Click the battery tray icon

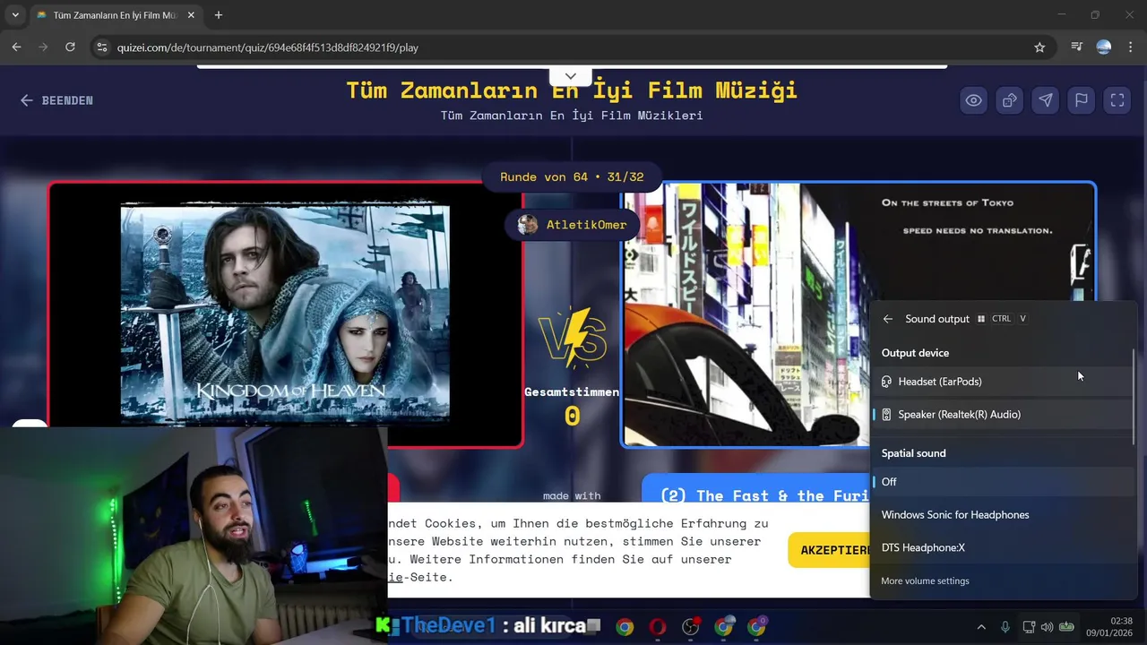coord(1066,627)
